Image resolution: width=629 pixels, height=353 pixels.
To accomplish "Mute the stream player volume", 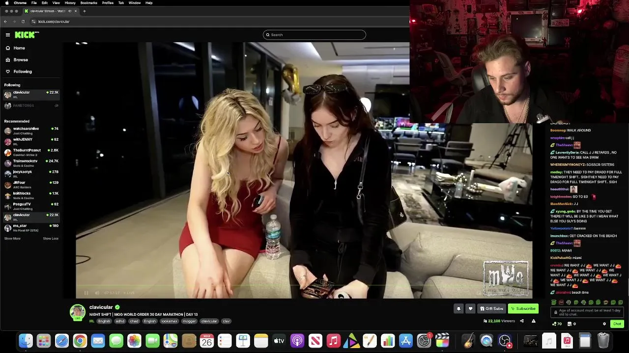I will 97,293.
